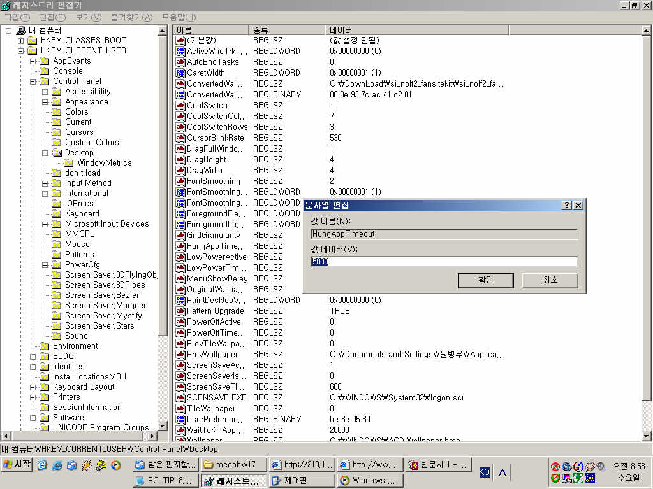Click the AutoEndTasks string value icon
The width and height of the screenshot is (653, 489).
click(180, 62)
